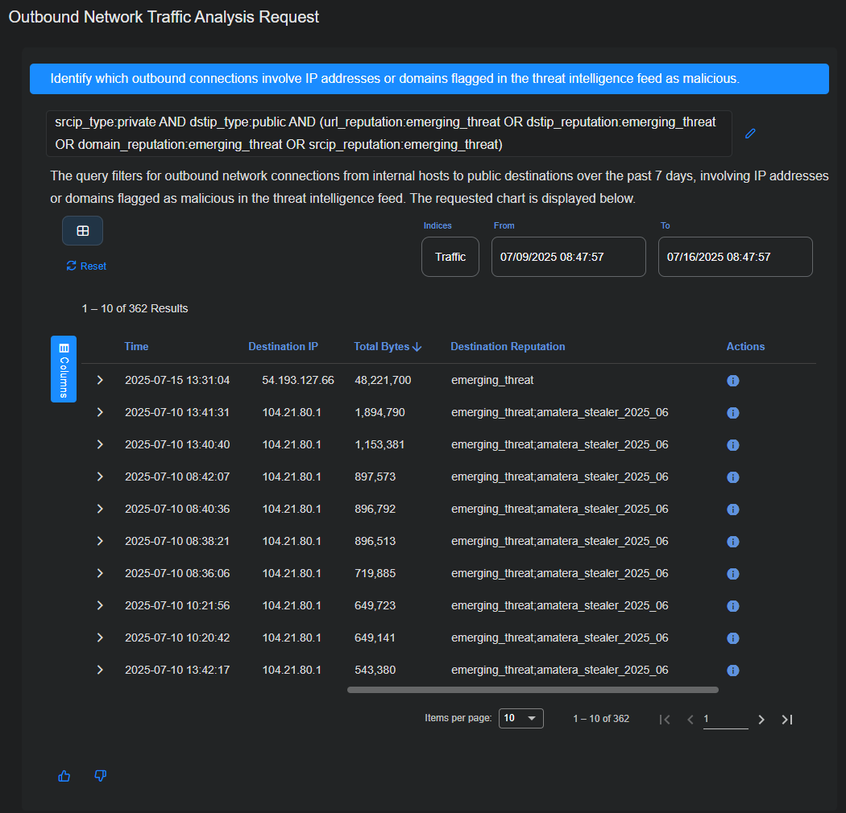Click the page number input field

[x=725, y=719]
